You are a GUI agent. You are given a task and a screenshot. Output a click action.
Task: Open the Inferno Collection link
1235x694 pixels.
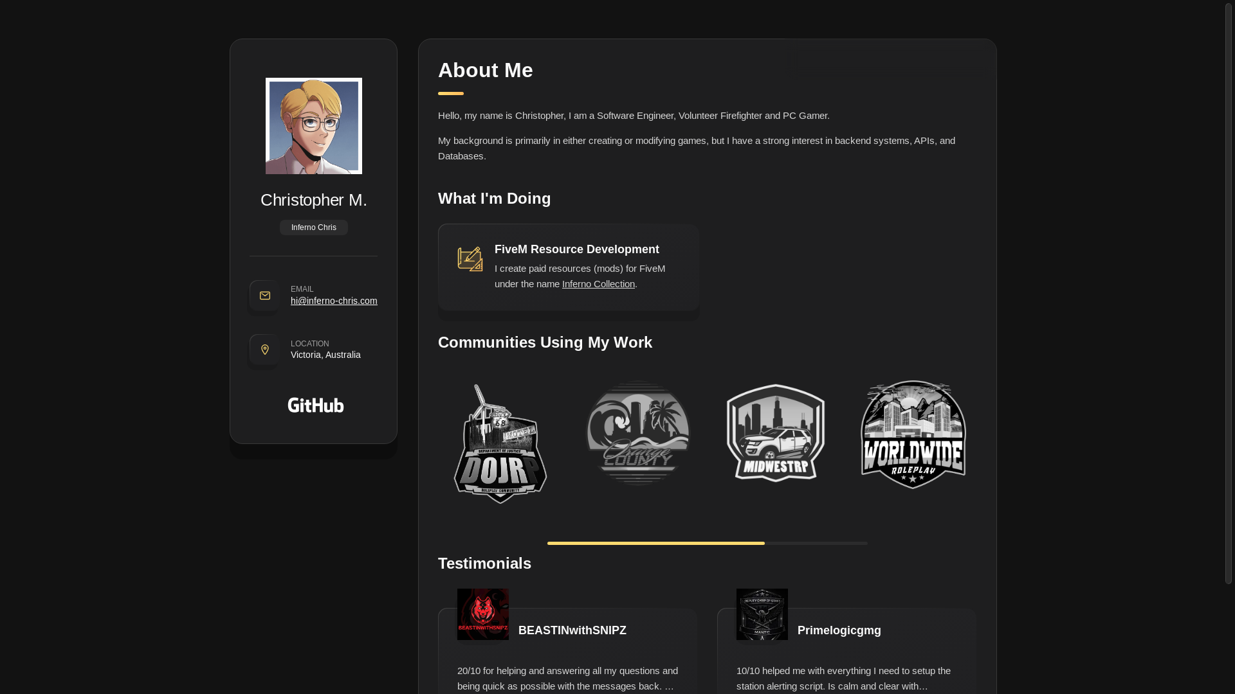click(598, 284)
